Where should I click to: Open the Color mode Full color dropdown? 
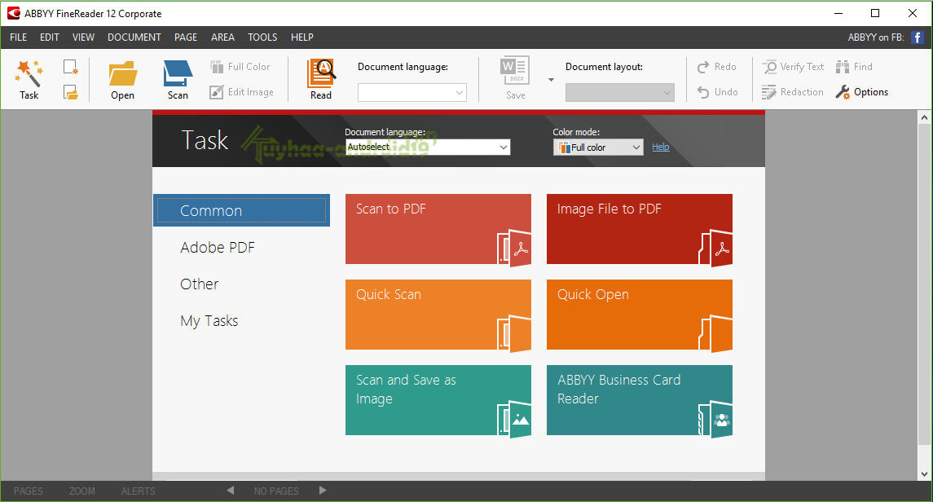[599, 147]
